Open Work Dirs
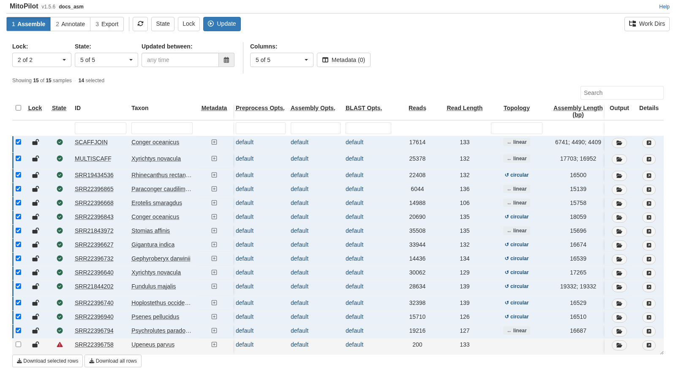 tap(647, 24)
